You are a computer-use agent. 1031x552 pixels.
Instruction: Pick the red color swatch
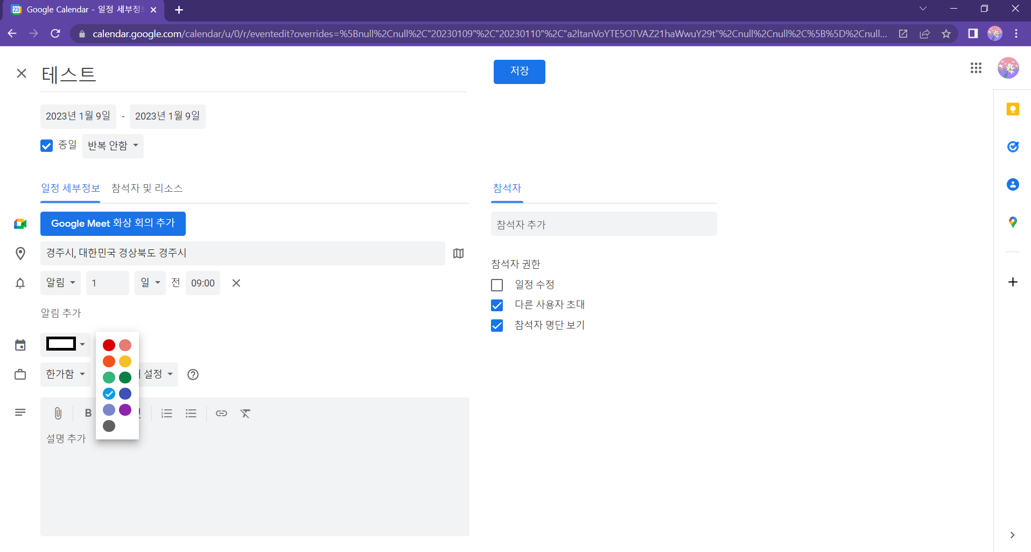tap(109, 345)
